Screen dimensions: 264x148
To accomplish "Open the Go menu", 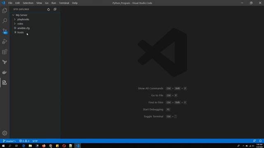I will tap(47, 3).
